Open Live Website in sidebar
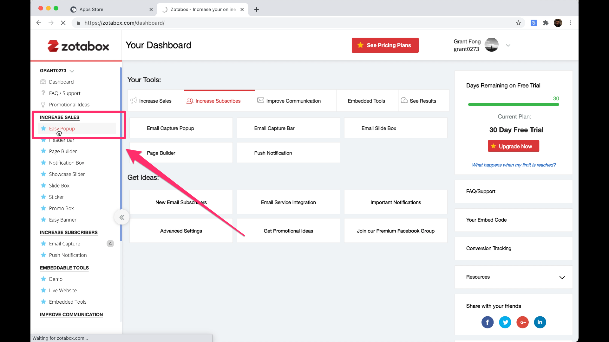Viewport: 609px width, 342px height. pos(63,290)
